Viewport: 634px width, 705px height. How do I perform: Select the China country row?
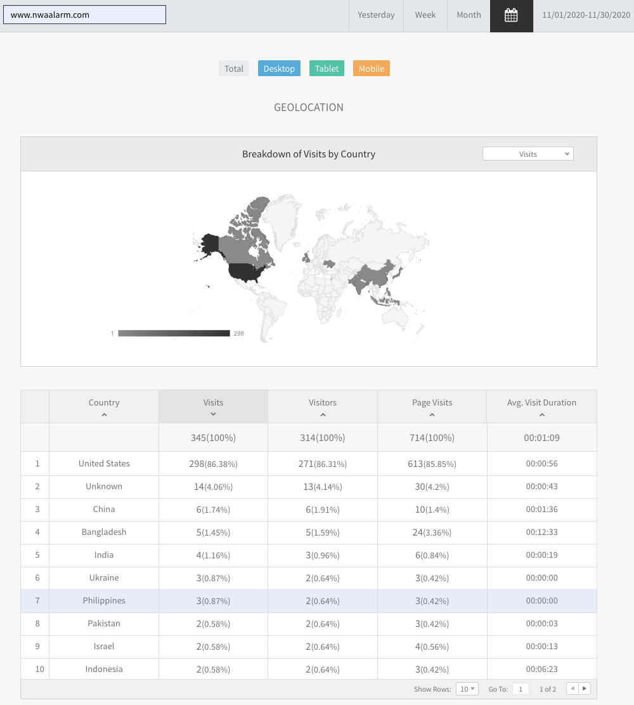pyautogui.click(x=309, y=510)
